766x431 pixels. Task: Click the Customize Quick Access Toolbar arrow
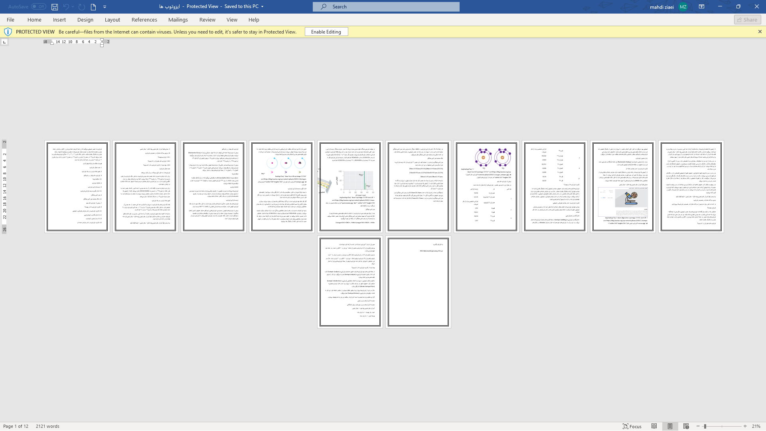tap(105, 7)
